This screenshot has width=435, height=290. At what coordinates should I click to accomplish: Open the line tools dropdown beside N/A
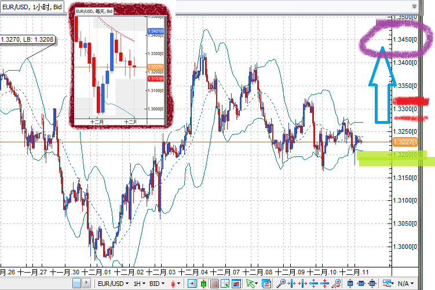(388, 284)
